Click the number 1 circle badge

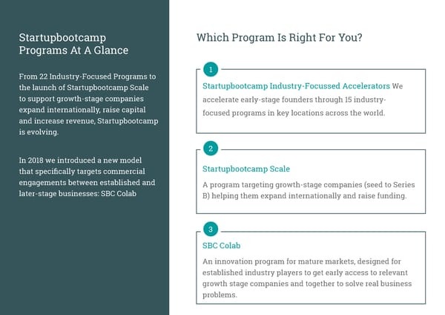pyautogui.click(x=211, y=70)
